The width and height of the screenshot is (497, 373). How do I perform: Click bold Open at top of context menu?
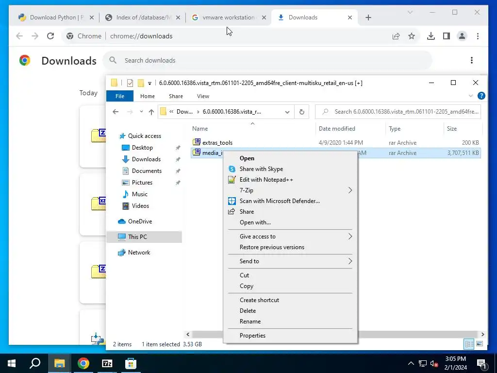click(x=247, y=158)
